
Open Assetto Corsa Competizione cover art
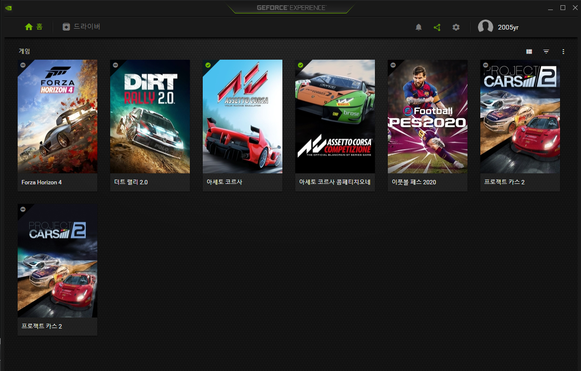(x=335, y=117)
